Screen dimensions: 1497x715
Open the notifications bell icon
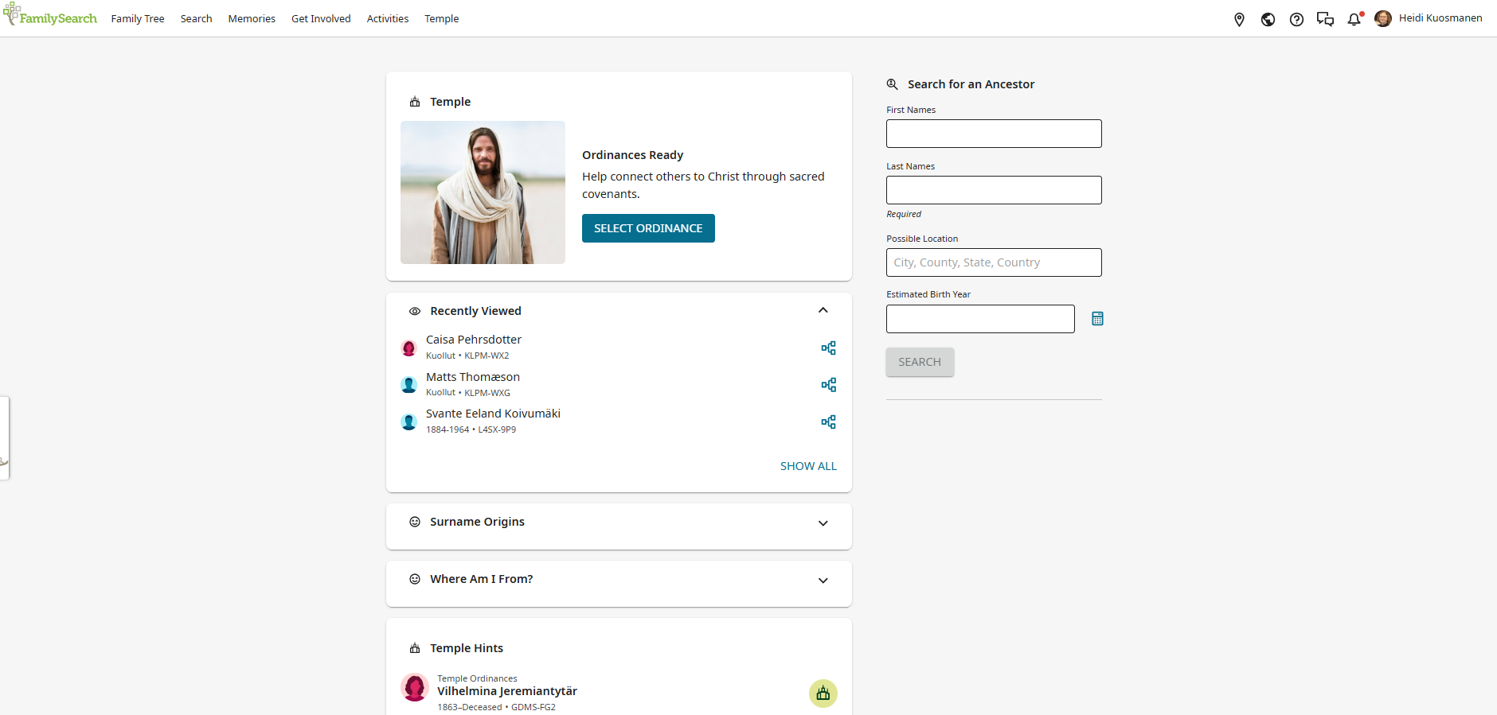(x=1354, y=19)
